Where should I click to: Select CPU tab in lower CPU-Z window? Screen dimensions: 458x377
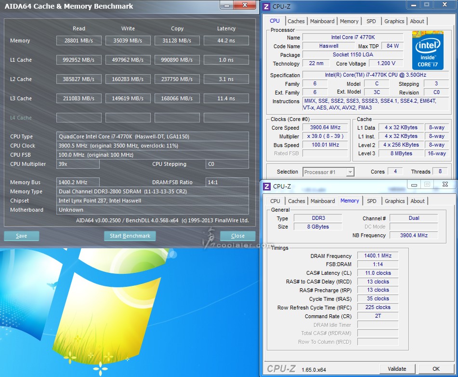[275, 201]
